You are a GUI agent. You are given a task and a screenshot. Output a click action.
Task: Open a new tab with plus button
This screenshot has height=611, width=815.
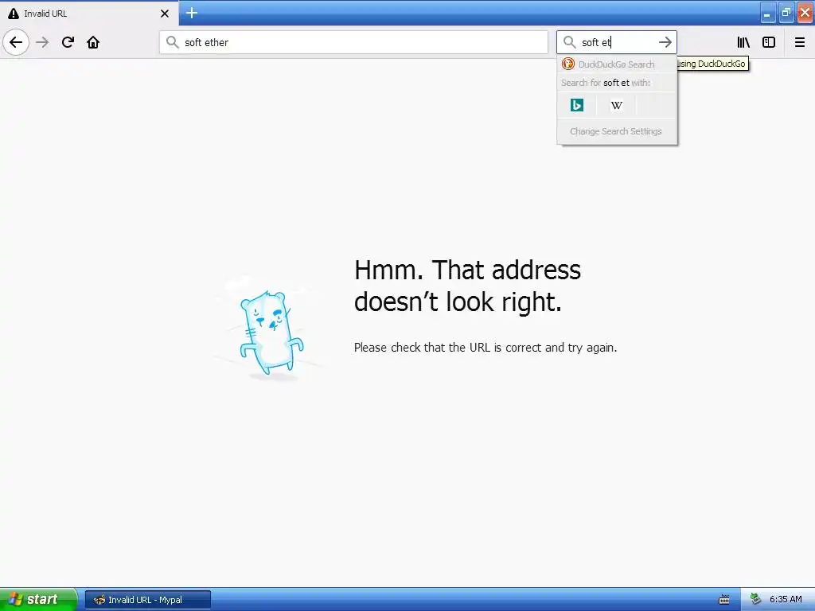tap(192, 13)
